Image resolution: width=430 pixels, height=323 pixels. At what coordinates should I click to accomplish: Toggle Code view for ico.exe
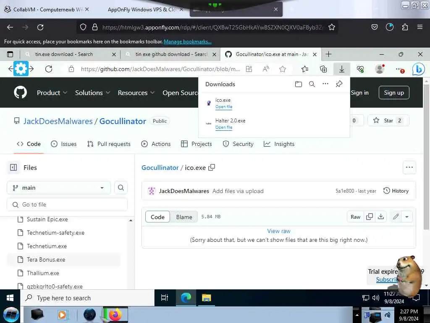(x=157, y=217)
